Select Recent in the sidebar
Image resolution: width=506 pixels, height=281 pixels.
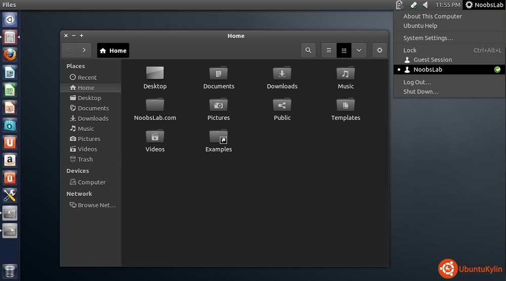tap(87, 77)
